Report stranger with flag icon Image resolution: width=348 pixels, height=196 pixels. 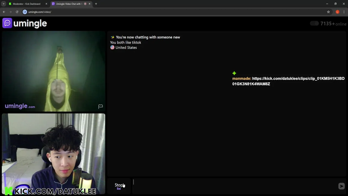pos(101,106)
